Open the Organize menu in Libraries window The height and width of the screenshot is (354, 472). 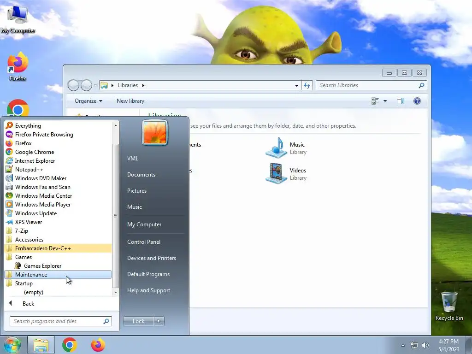[x=88, y=101]
